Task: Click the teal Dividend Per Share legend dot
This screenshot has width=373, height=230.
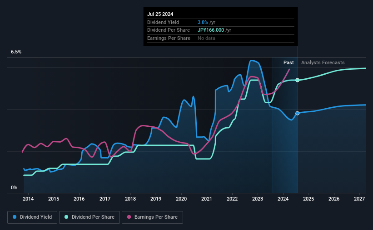Action: point(66,217)
